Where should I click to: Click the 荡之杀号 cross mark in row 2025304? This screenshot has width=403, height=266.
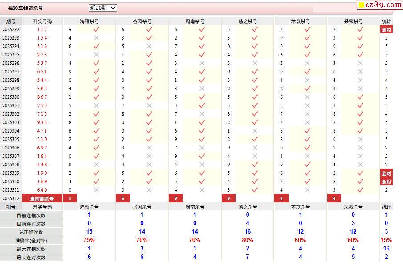pos(255,131)
